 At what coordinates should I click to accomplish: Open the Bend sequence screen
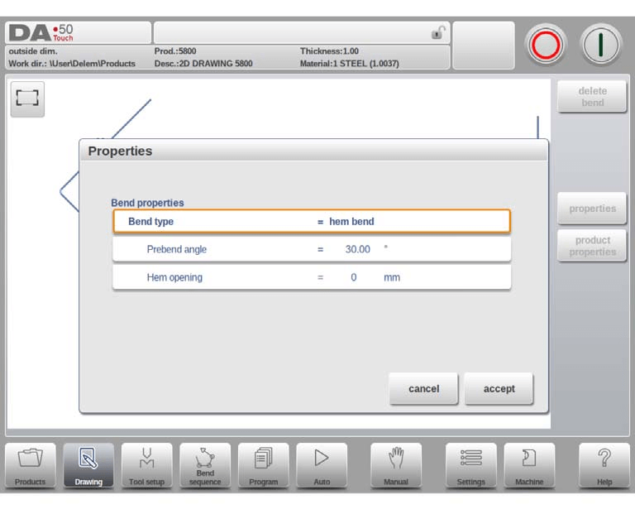pos(205,465)
